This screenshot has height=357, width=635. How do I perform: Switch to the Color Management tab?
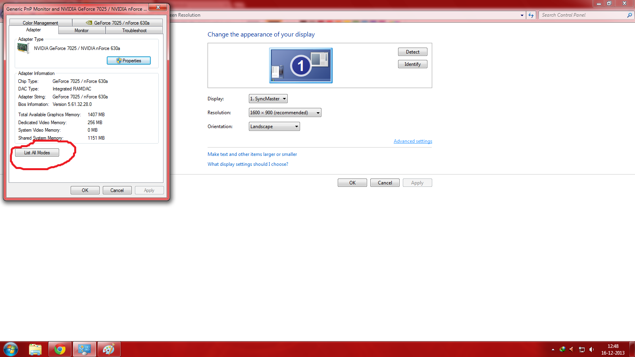[40, 23]
